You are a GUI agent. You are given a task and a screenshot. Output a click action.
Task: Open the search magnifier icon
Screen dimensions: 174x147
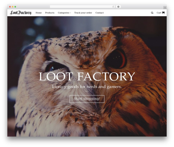coord(152,13)
